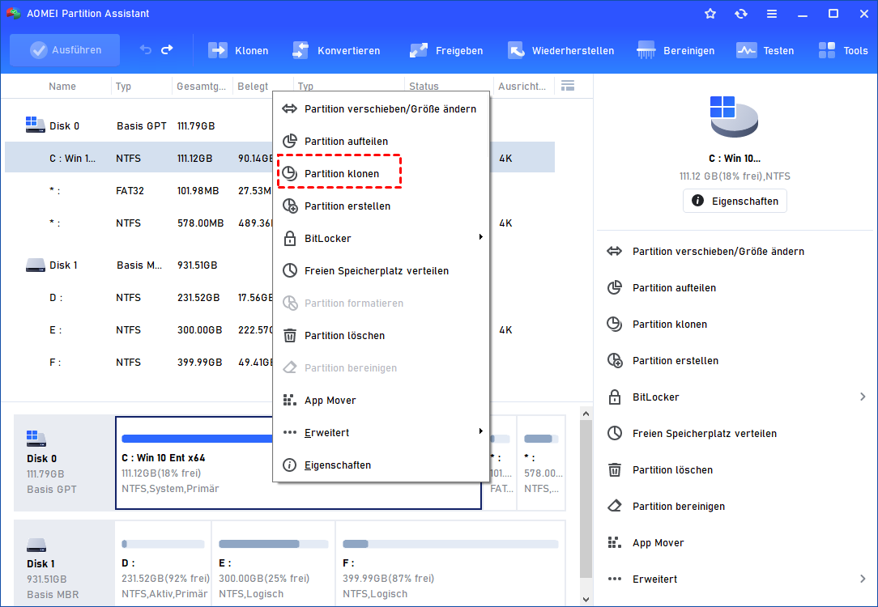Expand Erweitert submenu in context menu

[381, 432]
